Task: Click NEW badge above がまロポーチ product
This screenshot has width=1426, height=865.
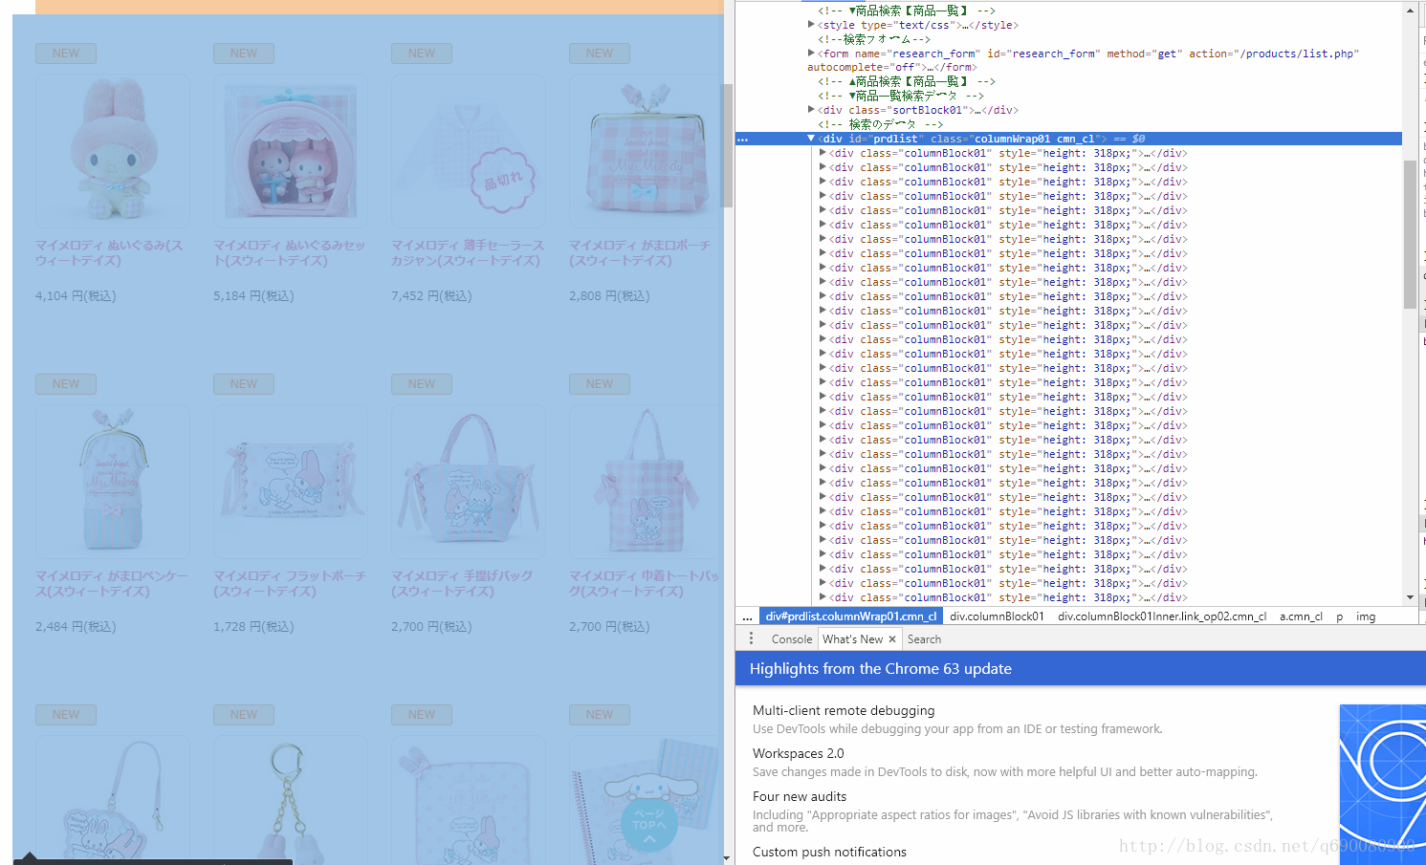Action: pyautogui.click(x=600, y=54)
